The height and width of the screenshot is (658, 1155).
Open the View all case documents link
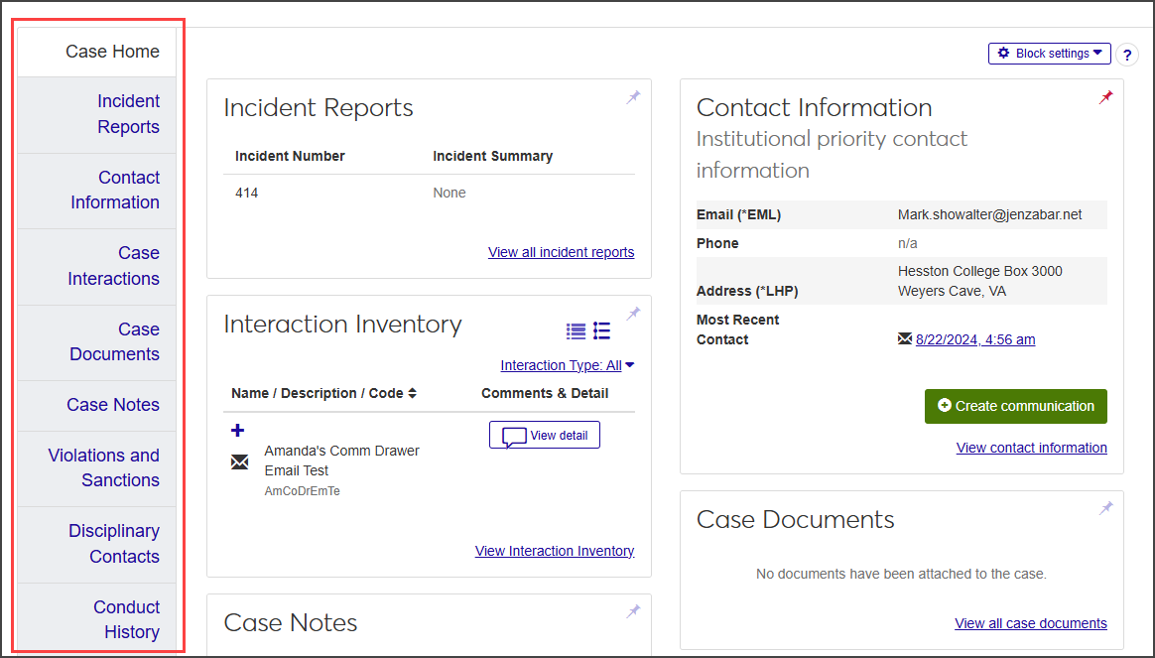pos(1030,623)
